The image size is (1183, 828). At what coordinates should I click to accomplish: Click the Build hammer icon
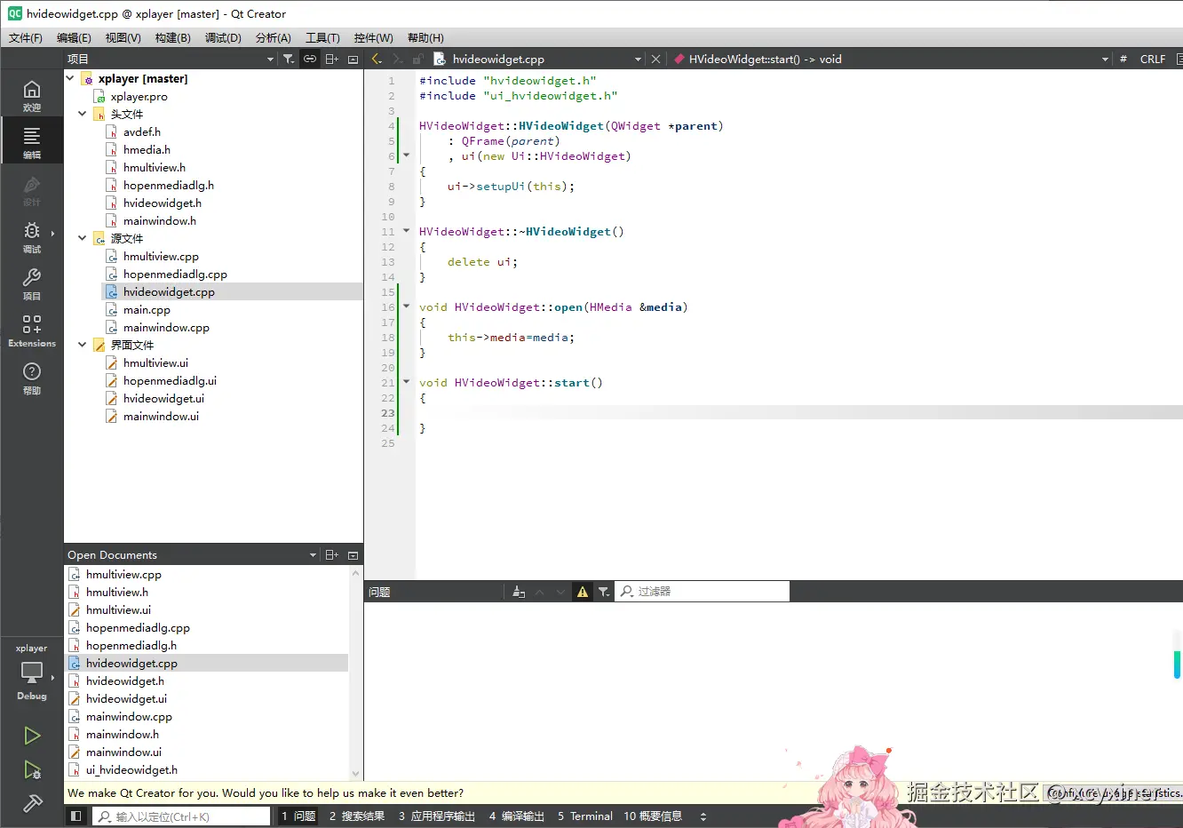[32, 803]
